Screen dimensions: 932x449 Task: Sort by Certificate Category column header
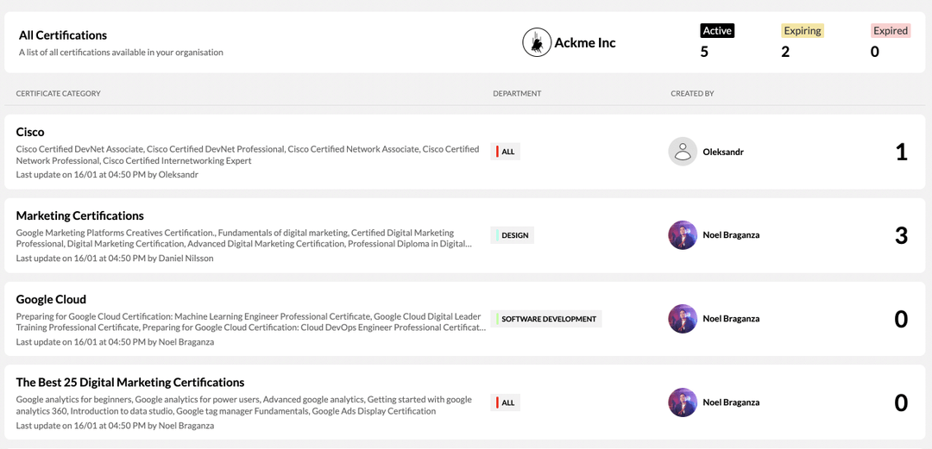coord(59,93)
